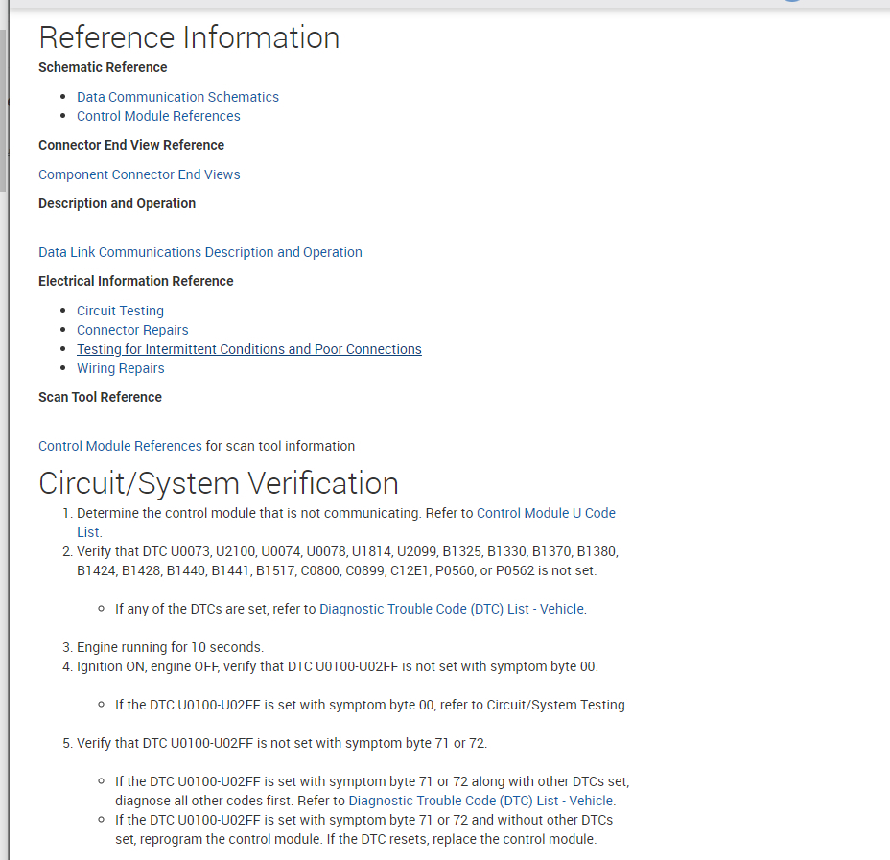The width and height of the screenshot is (890, 860).
Task: Click the Electrical Information Reference subheading
Action: (135, 281)
